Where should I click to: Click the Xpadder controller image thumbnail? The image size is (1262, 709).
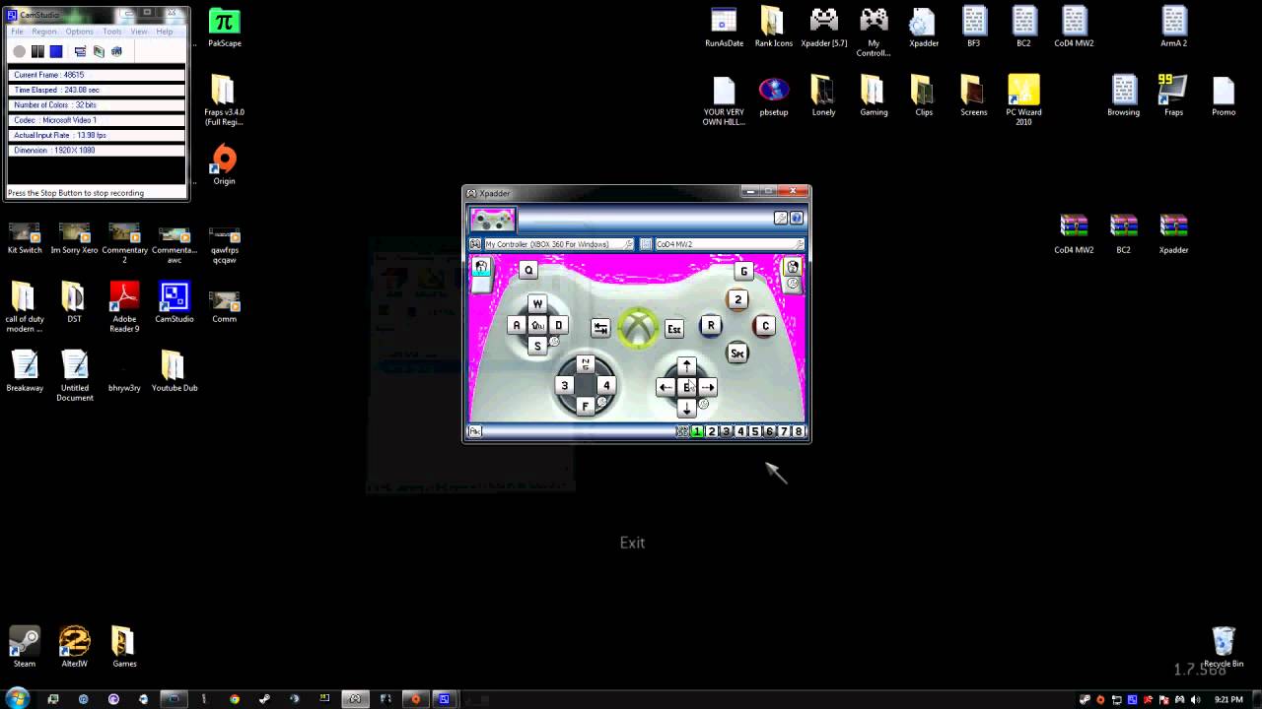492,219
